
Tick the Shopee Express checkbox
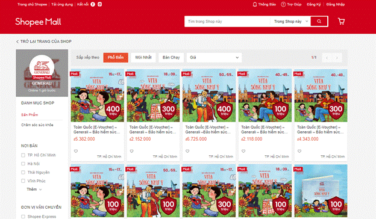coord(23,217)
